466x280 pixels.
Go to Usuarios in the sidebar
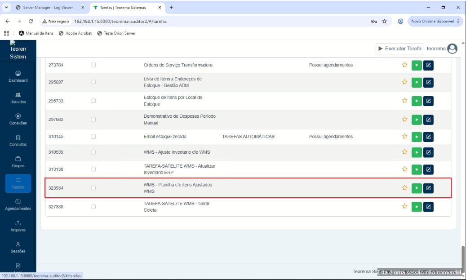click(x=18, y=98)
